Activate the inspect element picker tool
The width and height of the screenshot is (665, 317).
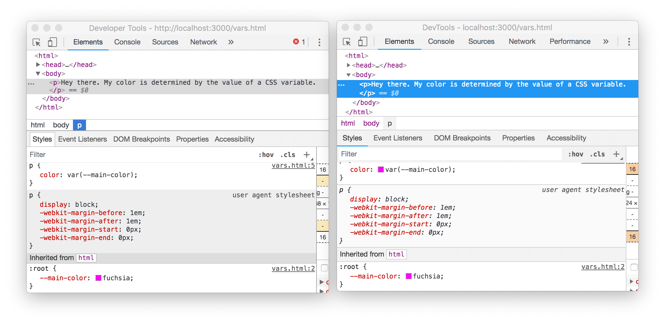[x=36, y=42]
